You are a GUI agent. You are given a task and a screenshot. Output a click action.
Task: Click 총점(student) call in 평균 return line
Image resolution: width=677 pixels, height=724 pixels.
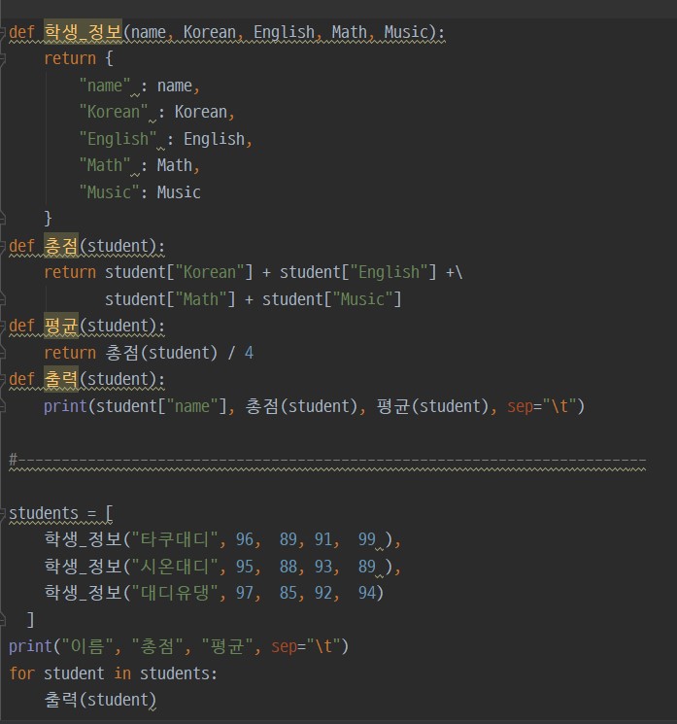point(161,353)
